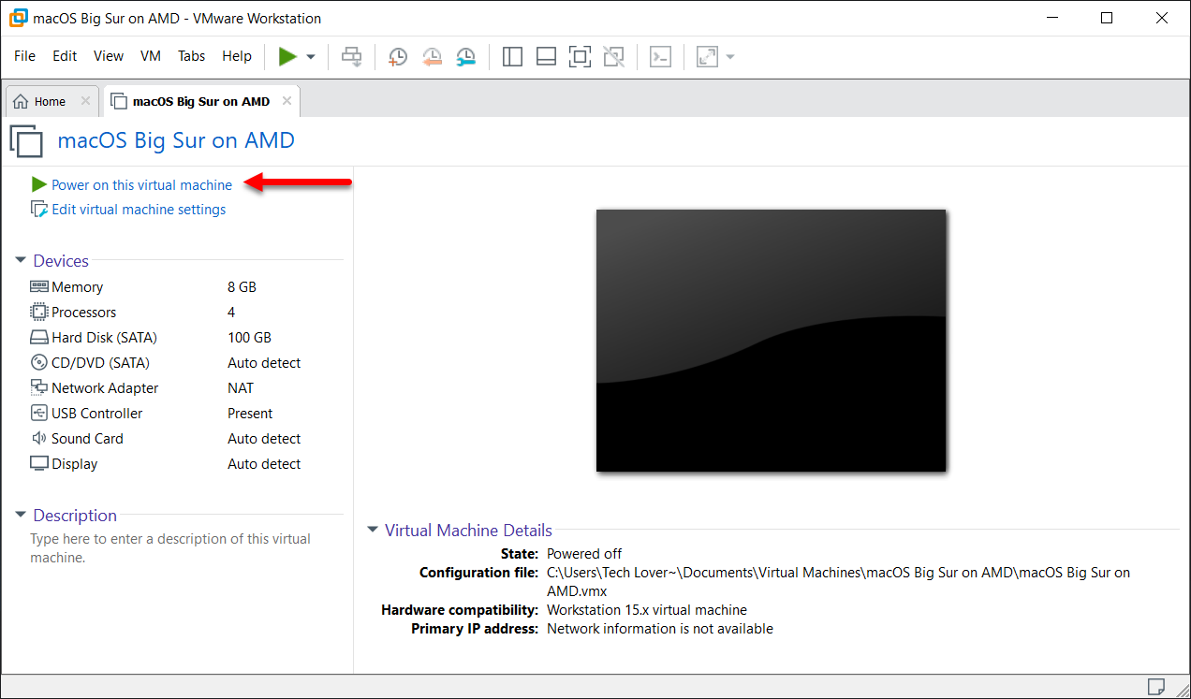
Task: Open the power options dropdown arrow
Action: pos(311,57)
